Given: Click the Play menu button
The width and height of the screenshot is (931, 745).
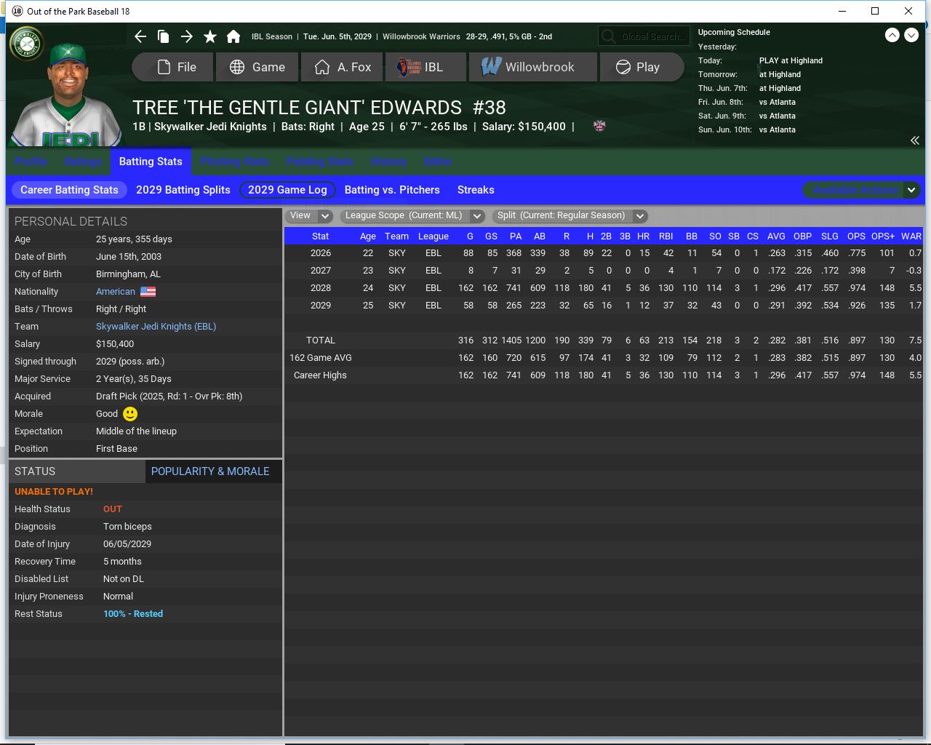Looking at the screenshot, I should pyautogui.click(x=638, y=67).
